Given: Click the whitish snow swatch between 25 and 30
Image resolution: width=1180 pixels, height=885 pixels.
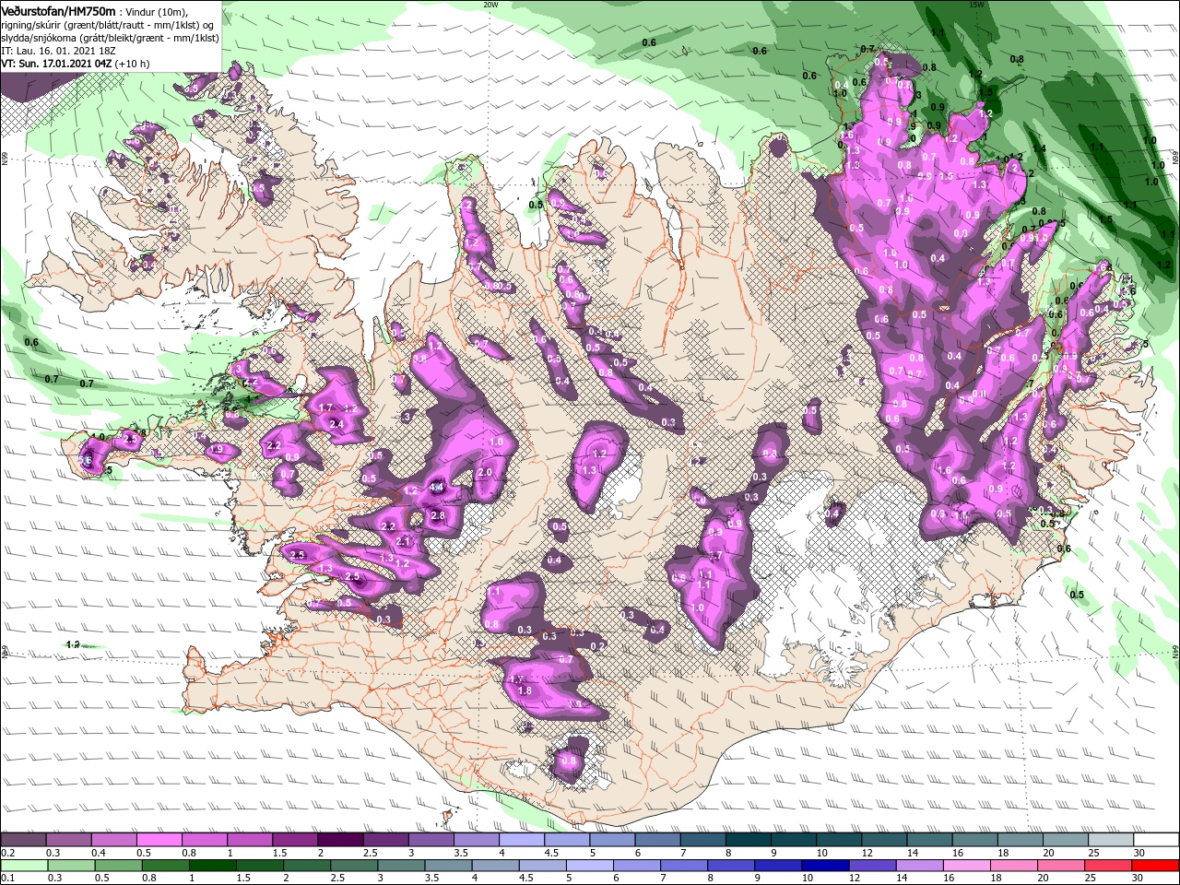Looking at the screenshot, I should [x=1111, y=840].
